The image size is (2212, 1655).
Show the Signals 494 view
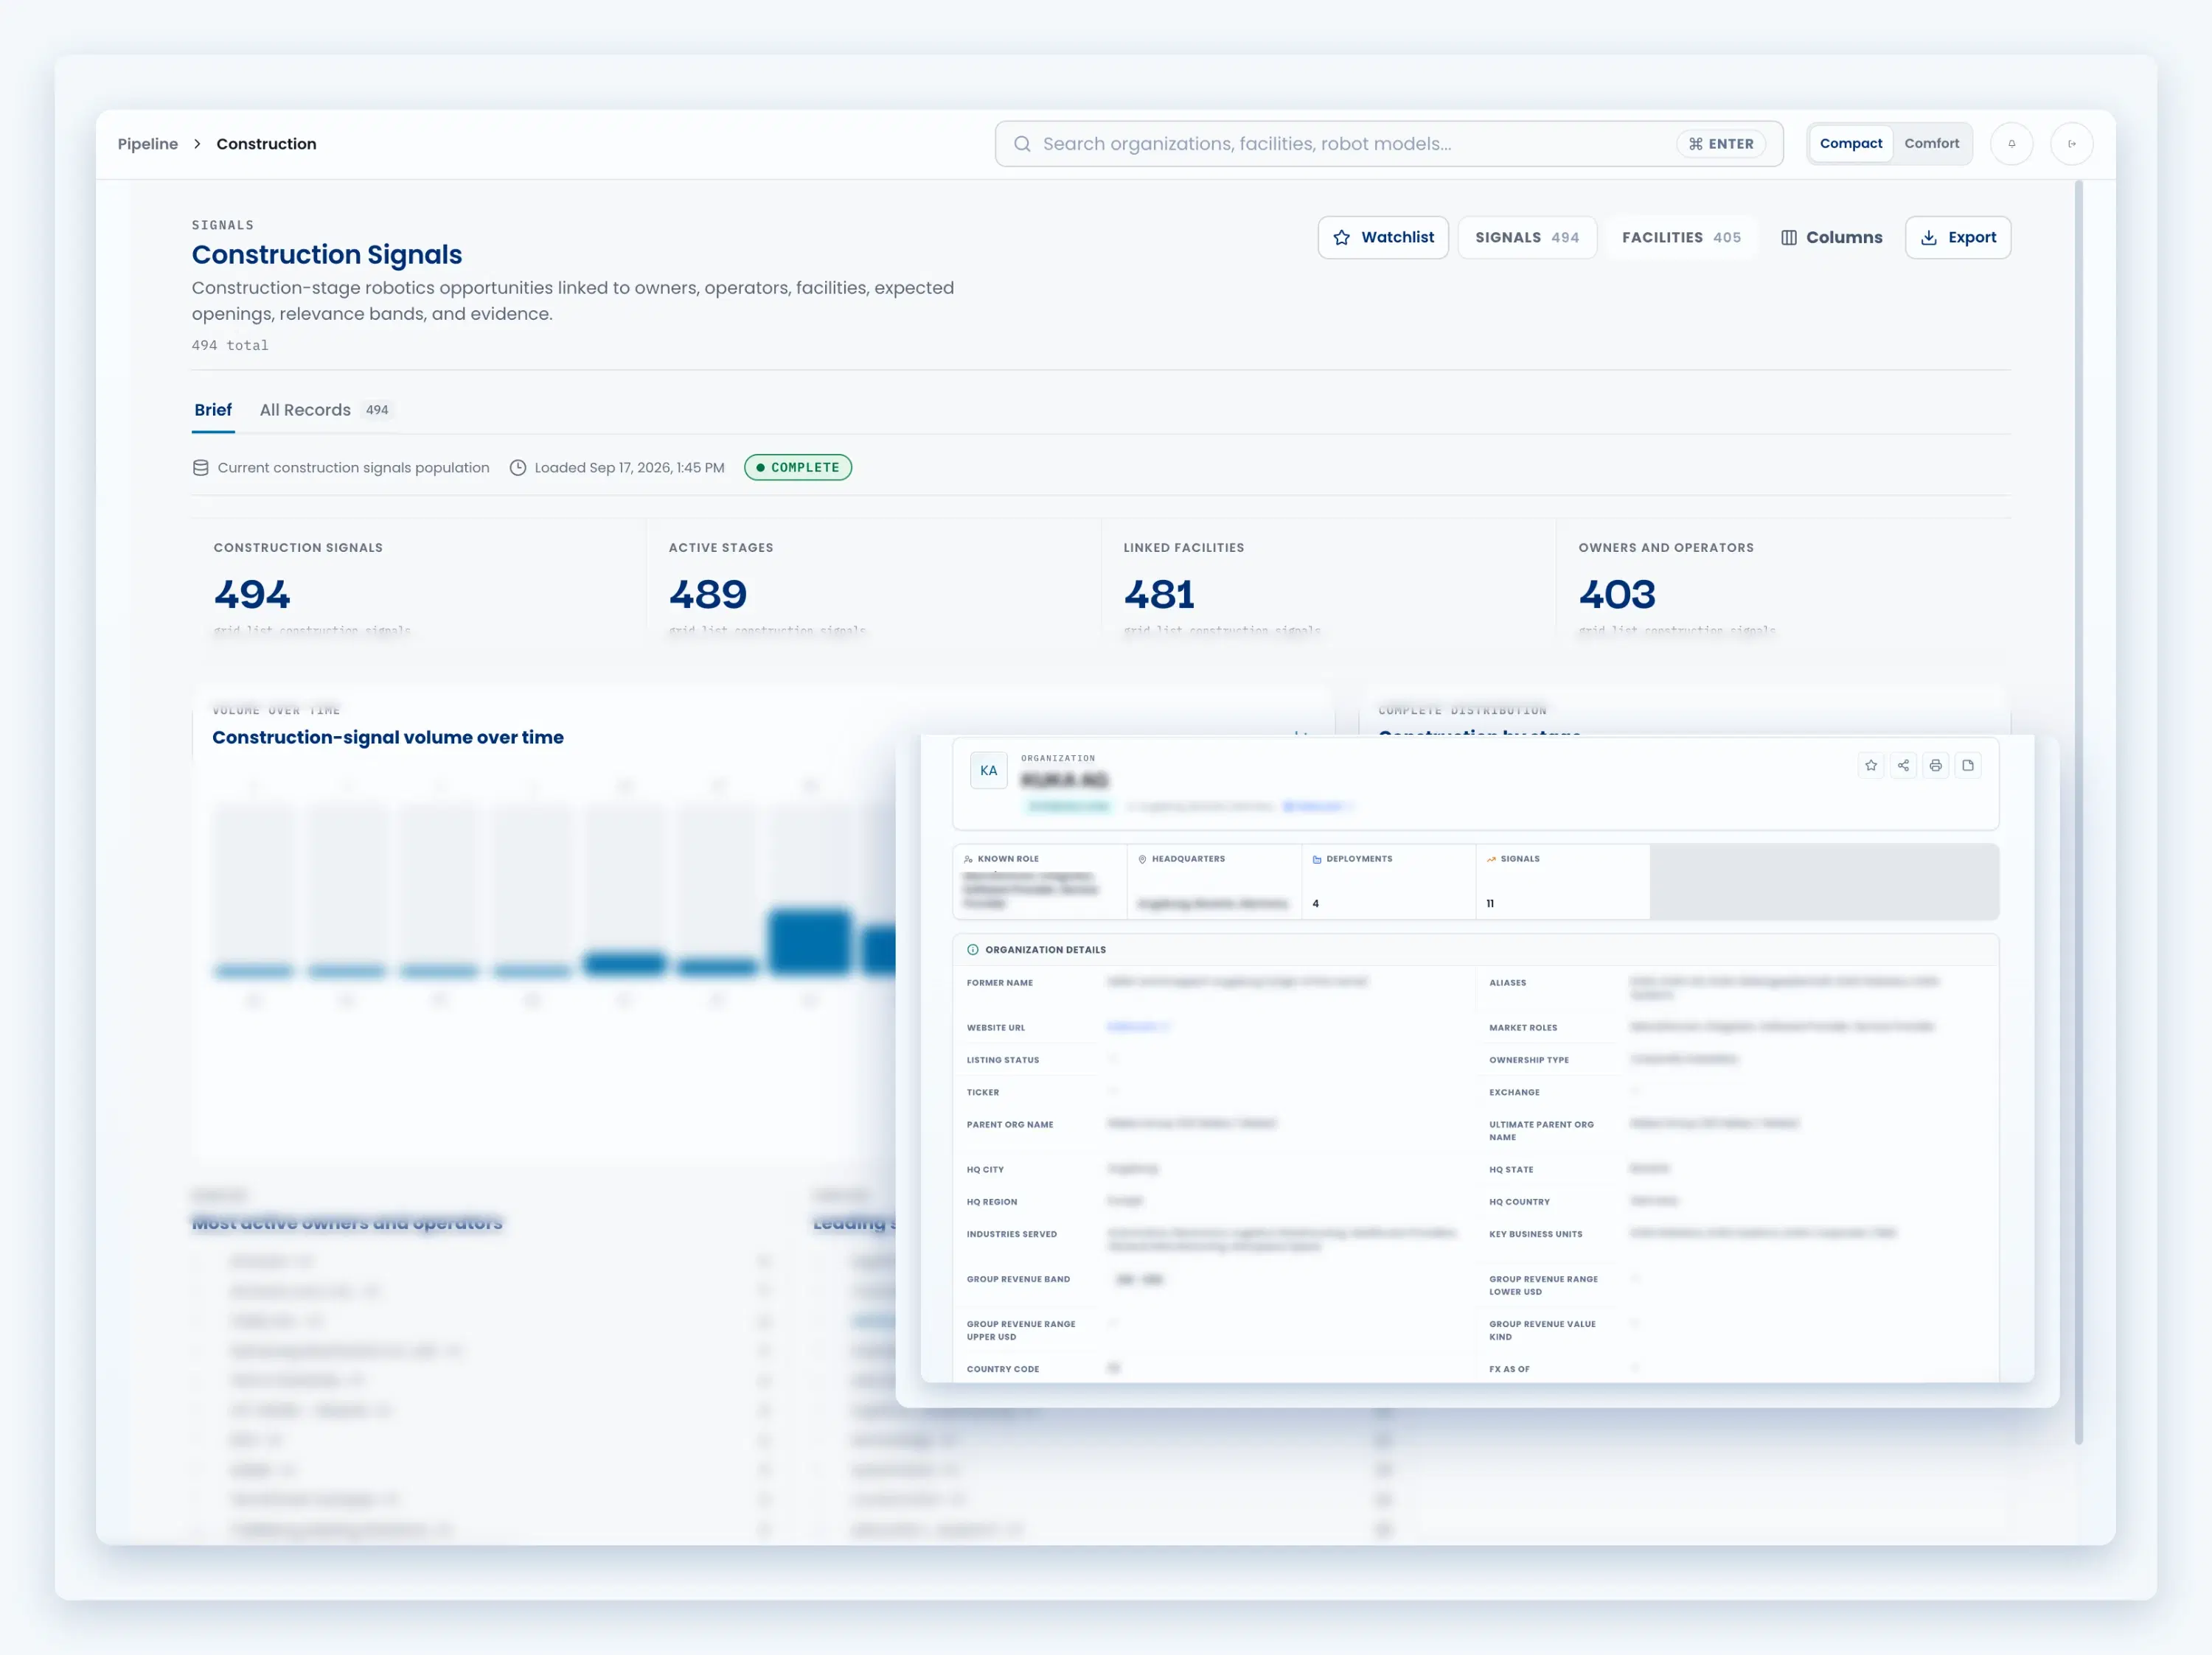1526,238
